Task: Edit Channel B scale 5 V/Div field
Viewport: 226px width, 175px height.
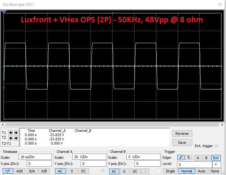Action: coord(143,157)
